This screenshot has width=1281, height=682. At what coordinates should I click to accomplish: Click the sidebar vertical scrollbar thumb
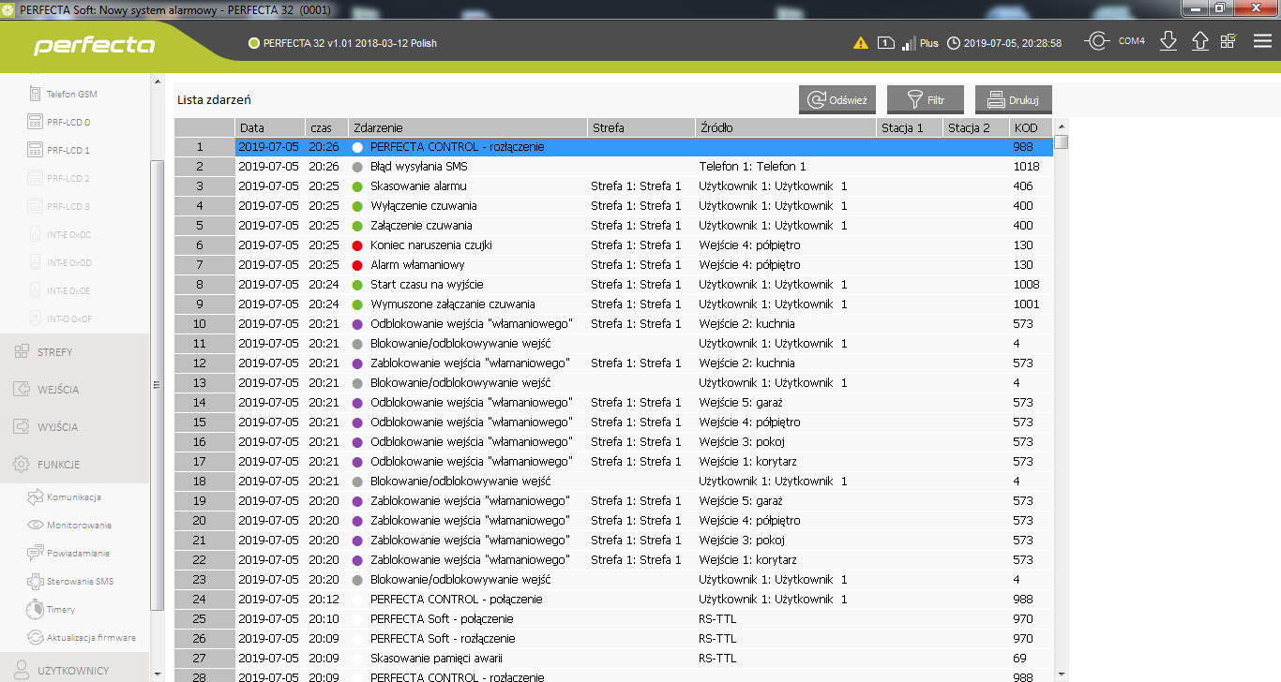click(158, 385)
